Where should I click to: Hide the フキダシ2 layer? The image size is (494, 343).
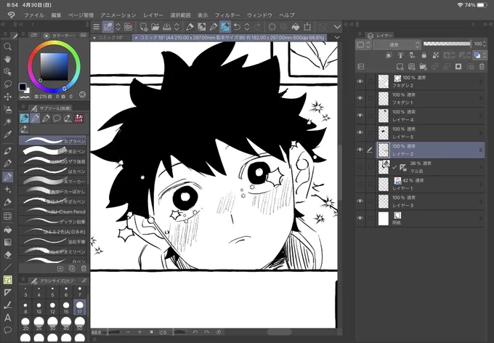pyautogui.click(x=360, y=81)
